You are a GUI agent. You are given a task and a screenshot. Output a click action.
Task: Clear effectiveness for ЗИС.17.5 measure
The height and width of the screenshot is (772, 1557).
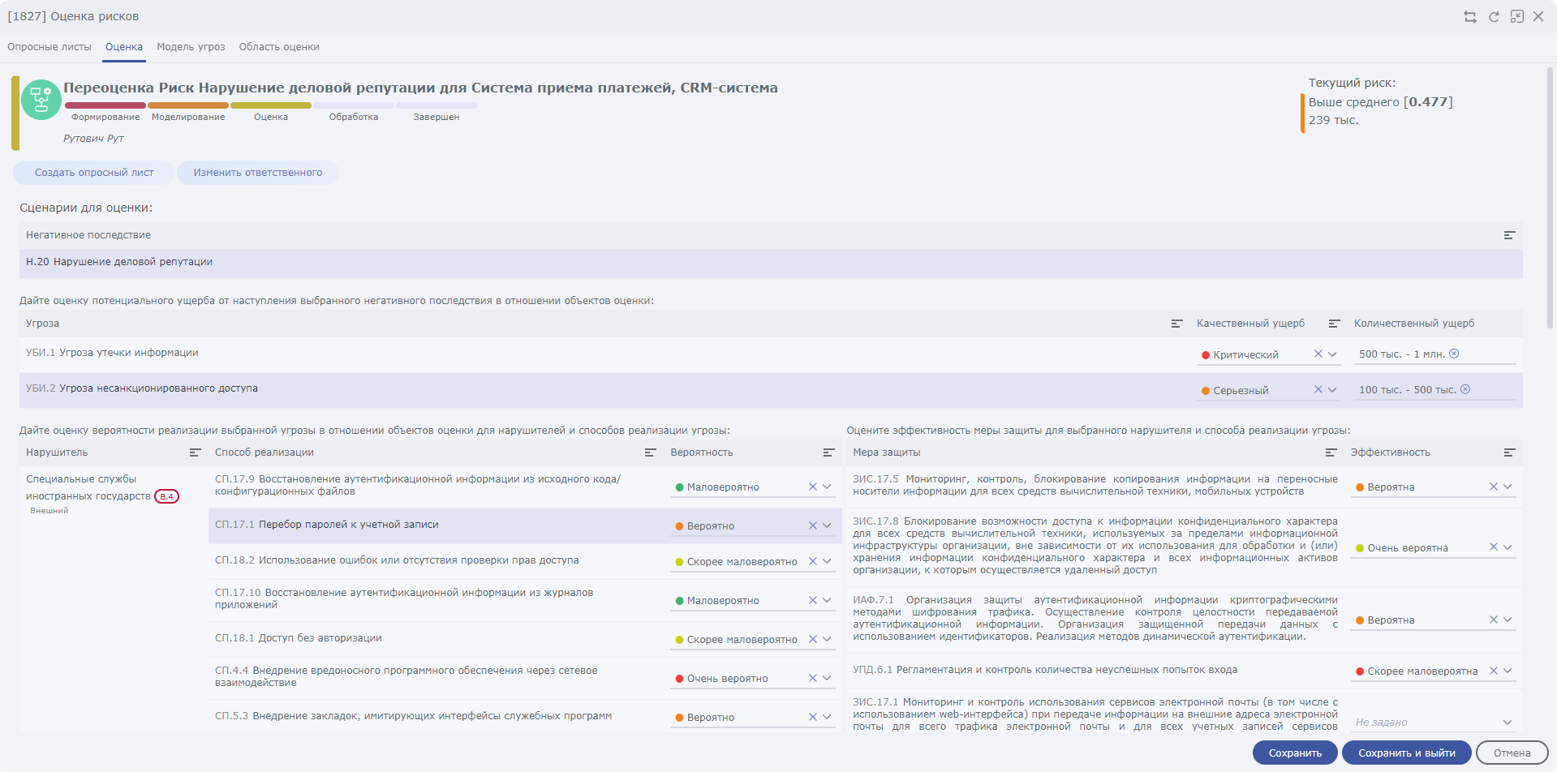1494,487
